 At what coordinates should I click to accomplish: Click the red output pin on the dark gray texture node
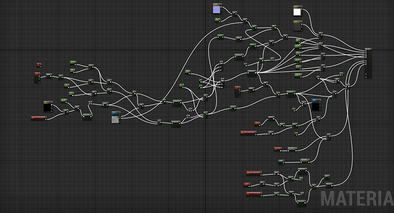click(x=301, y=26)
